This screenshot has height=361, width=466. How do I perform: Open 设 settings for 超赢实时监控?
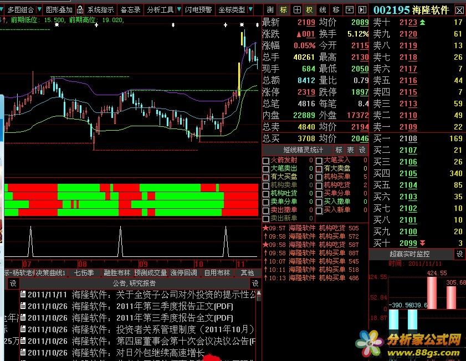[x=459, y=254]
